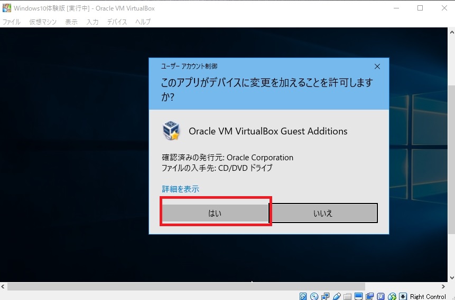
Task: Click the CPU virtualization chip status icon
Action: pyautogui.click(x=380, y=296)
